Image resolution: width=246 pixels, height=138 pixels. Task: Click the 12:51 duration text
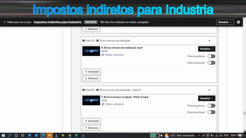pyautogui.click(x=104, y=100)
